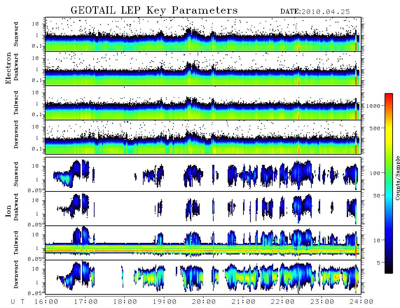400x308 pixels.
Task: Click the "1000" colorbar tick value
Action: (x=373, y=106)
